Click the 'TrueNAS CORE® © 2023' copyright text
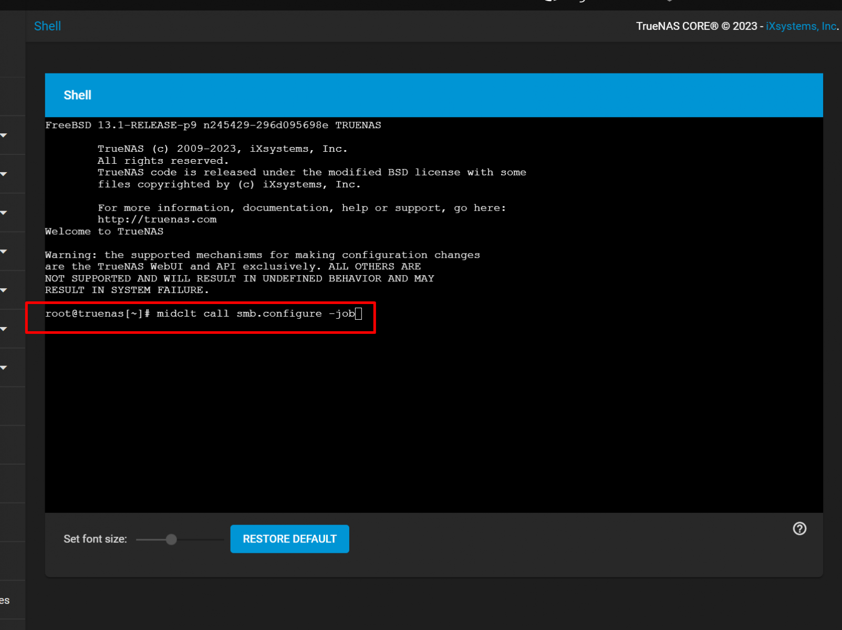 697,26
